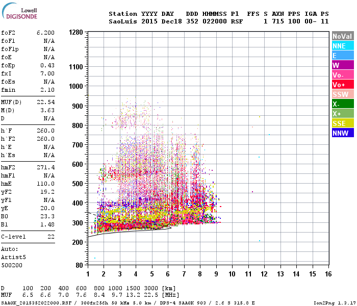Click the hmF2 value 271.4

45,167
